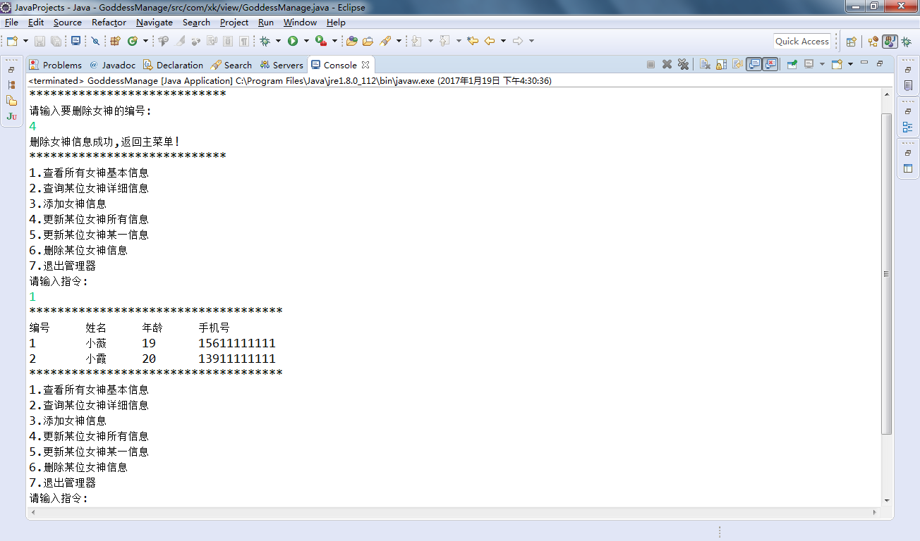Expand the Run dropdown arrow

(306, 41)
